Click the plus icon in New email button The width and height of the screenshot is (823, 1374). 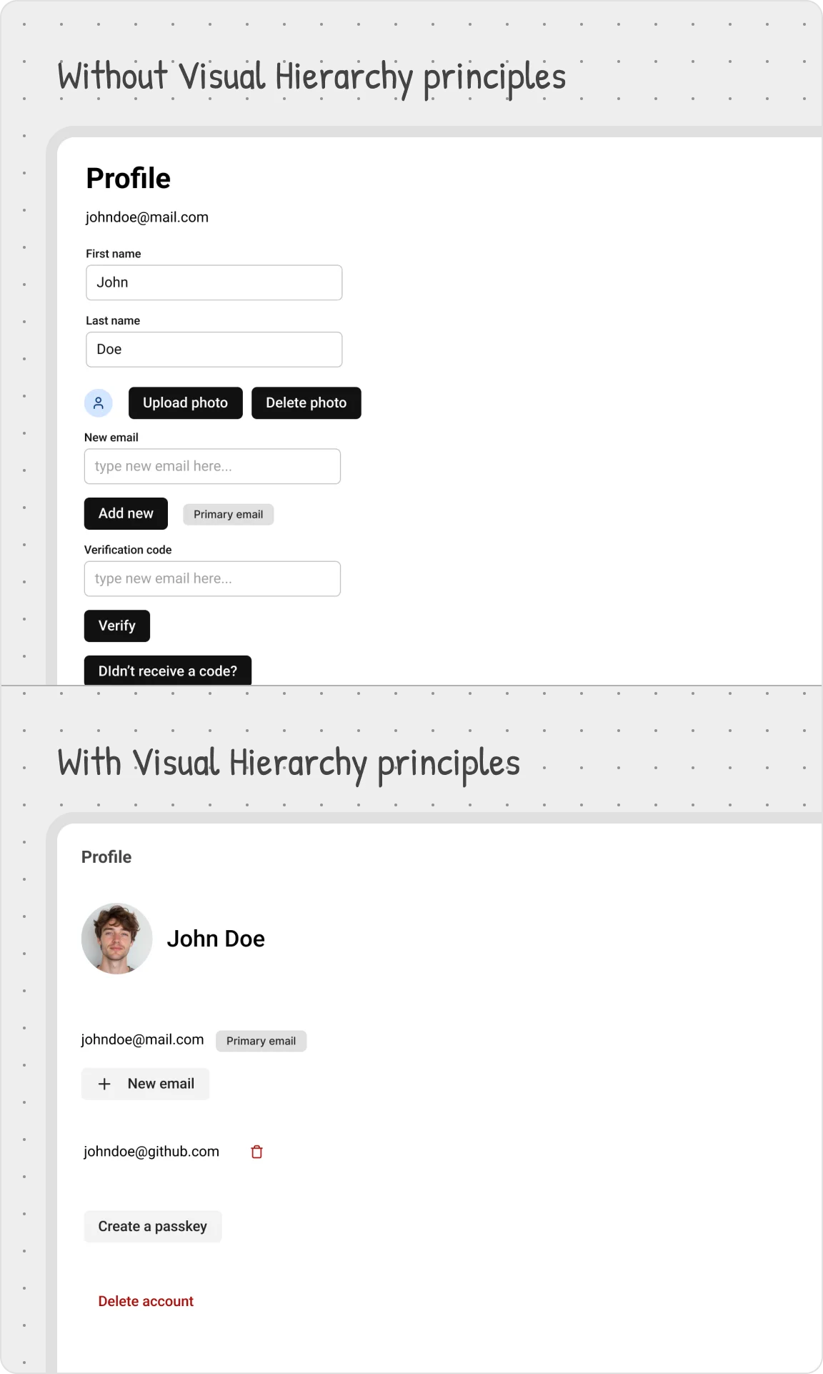point(104,1084)
